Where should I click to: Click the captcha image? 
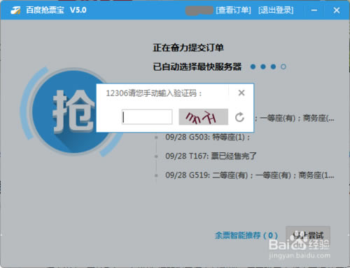coord(203,117)
